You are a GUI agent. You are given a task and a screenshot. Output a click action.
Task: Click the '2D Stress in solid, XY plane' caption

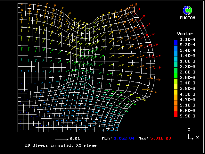coord(61,145)
